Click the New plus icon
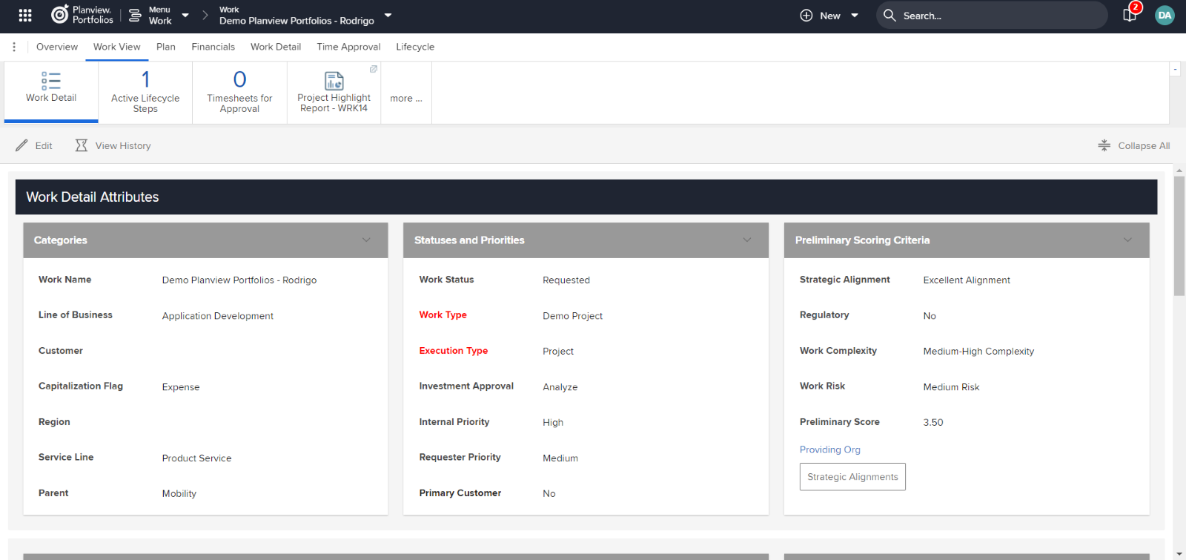The width and height of the screenshot is (1186, 560). pos(806,16)
